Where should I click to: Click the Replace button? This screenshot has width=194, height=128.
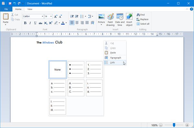click(142, 19)
